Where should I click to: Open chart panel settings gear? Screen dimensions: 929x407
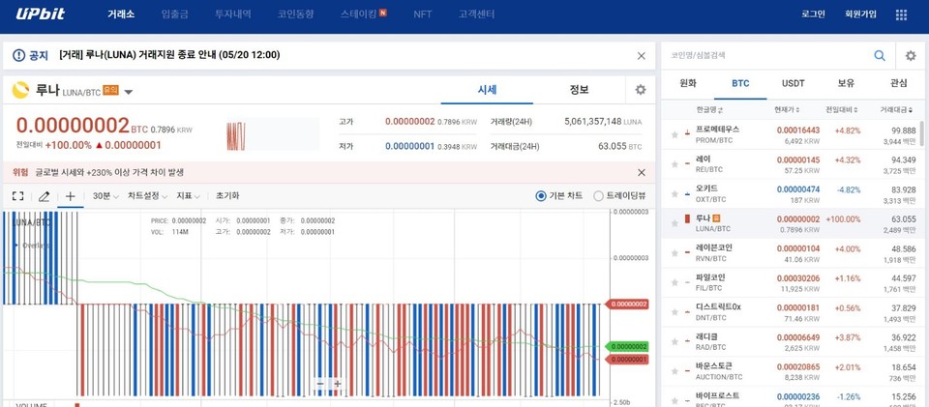pos(641,90)
